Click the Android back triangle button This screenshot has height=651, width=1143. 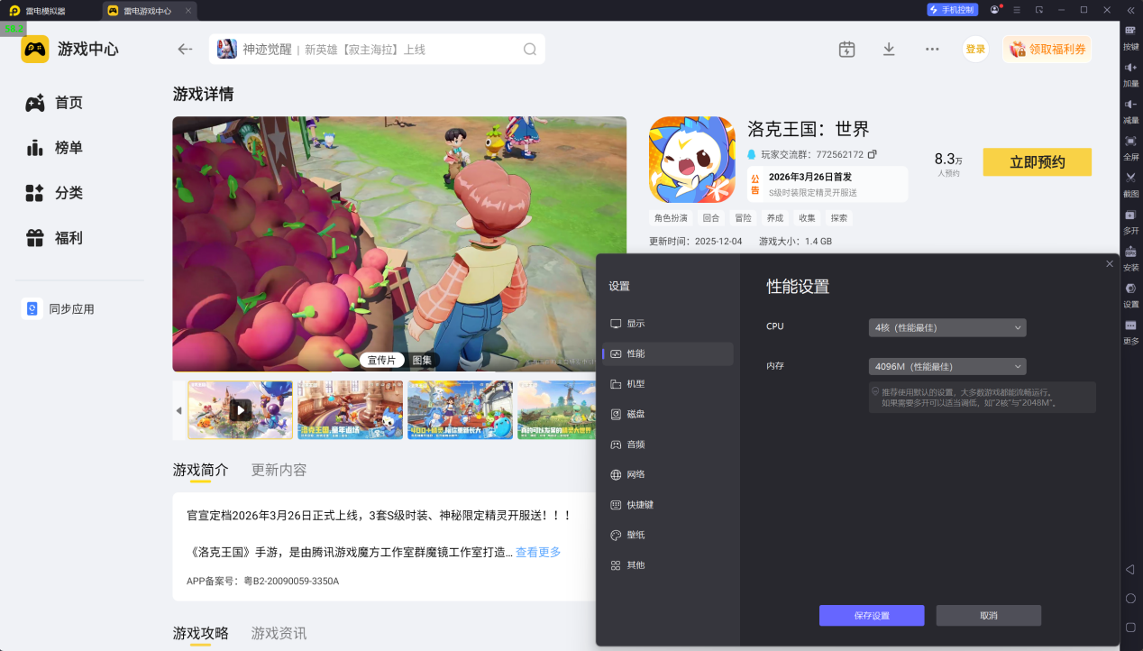point(1130,570)
